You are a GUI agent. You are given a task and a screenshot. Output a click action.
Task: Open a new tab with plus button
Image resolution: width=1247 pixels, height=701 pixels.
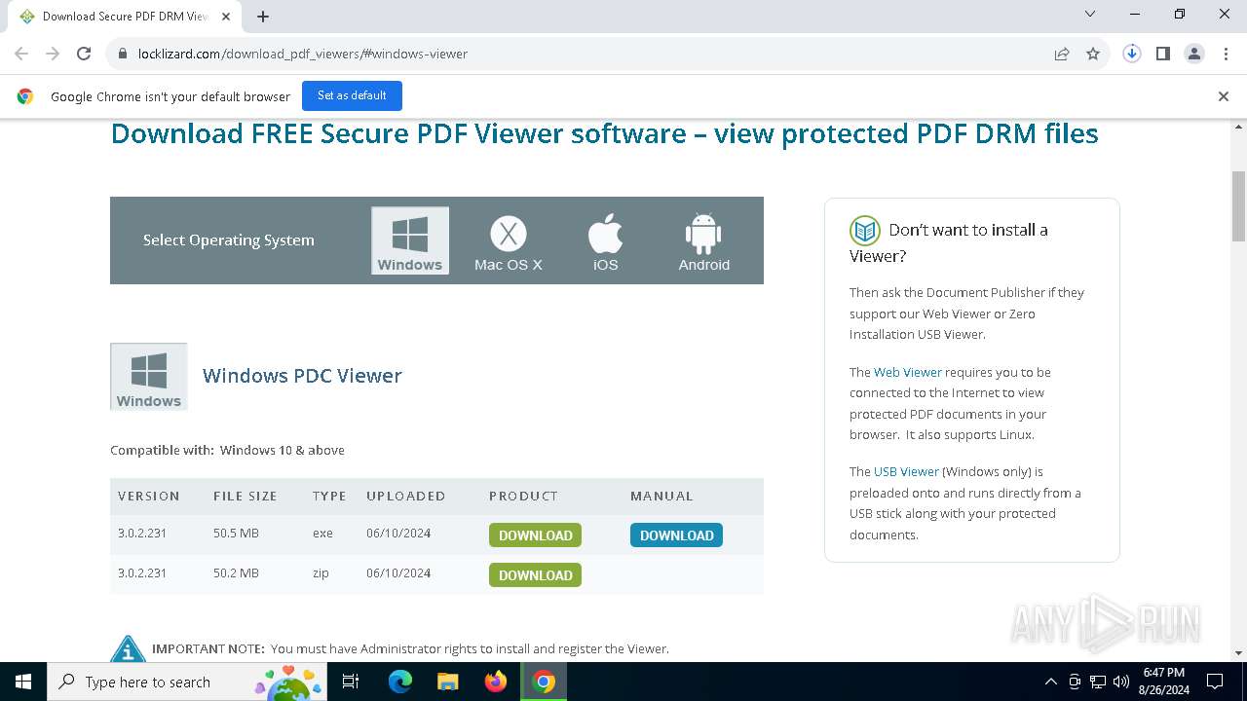point(263,17)
